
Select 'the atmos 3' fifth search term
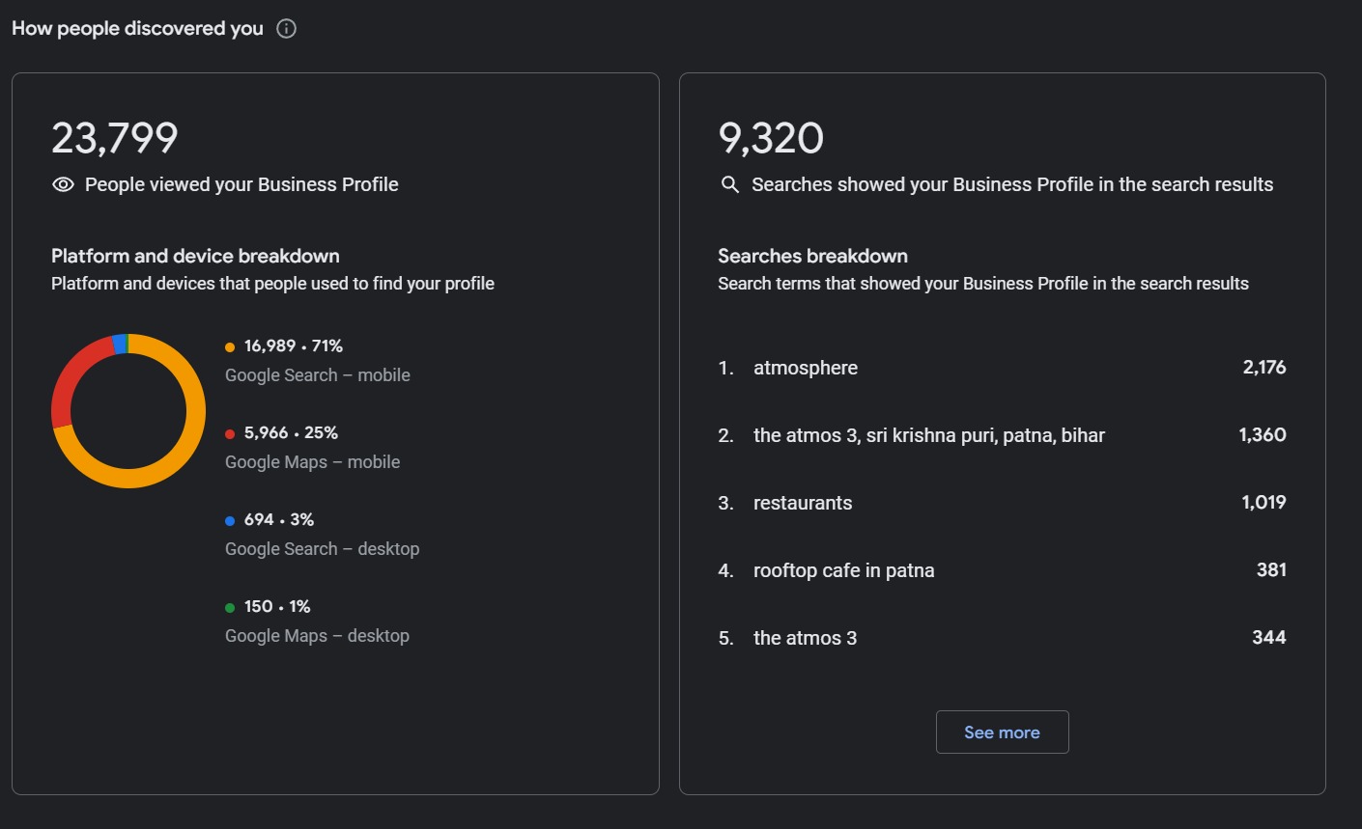pyautogui.click(x=805, y=638)
